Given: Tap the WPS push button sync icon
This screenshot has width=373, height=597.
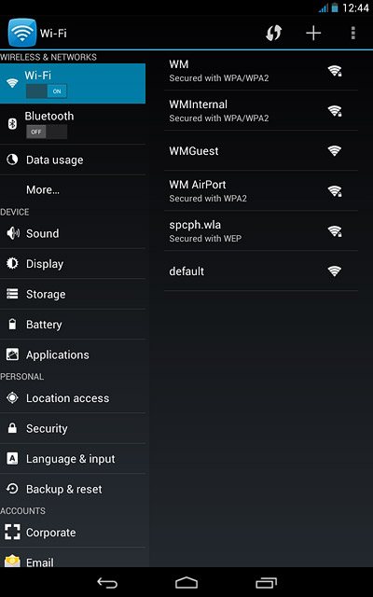Looking at the screenshot, I should click(x=273, y=34).
